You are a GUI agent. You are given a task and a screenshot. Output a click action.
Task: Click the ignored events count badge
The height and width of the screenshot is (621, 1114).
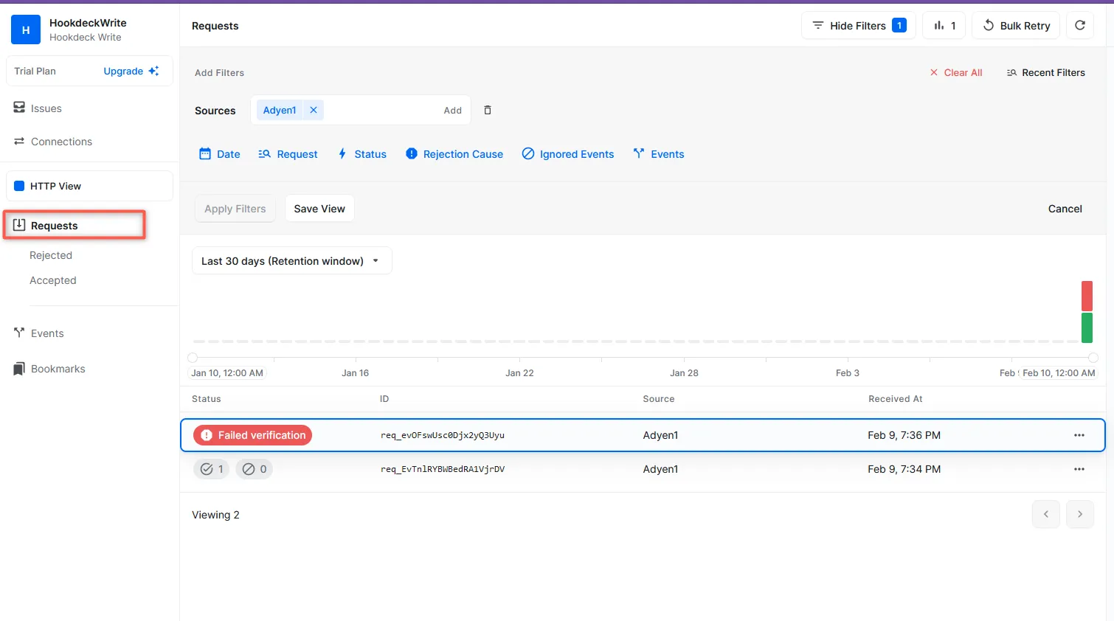[255, 469]
